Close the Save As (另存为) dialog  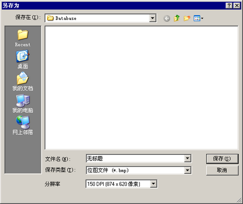pyautogui.click(x=237, y=5)
